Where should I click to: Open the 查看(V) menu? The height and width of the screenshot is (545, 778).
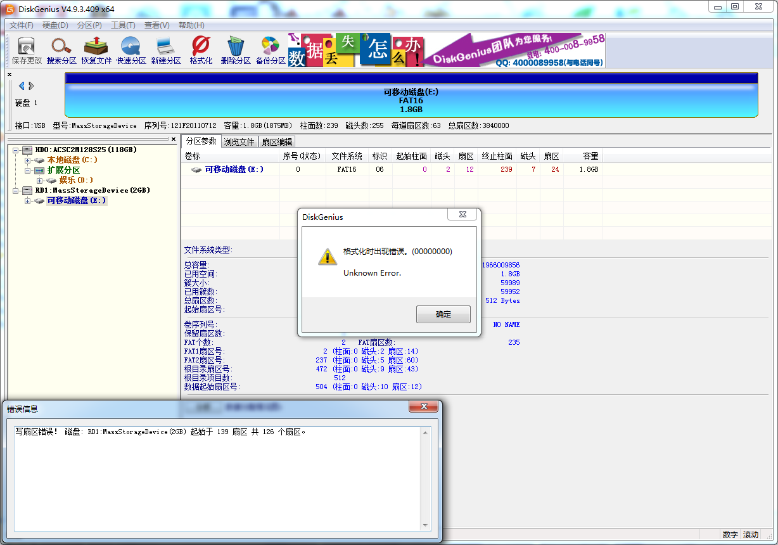[156, 25]
